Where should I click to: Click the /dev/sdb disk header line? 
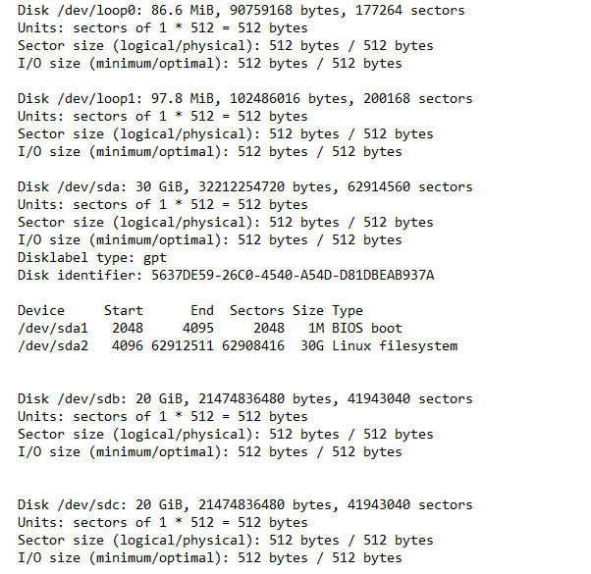pyautogui.click(x=244, y=398)
